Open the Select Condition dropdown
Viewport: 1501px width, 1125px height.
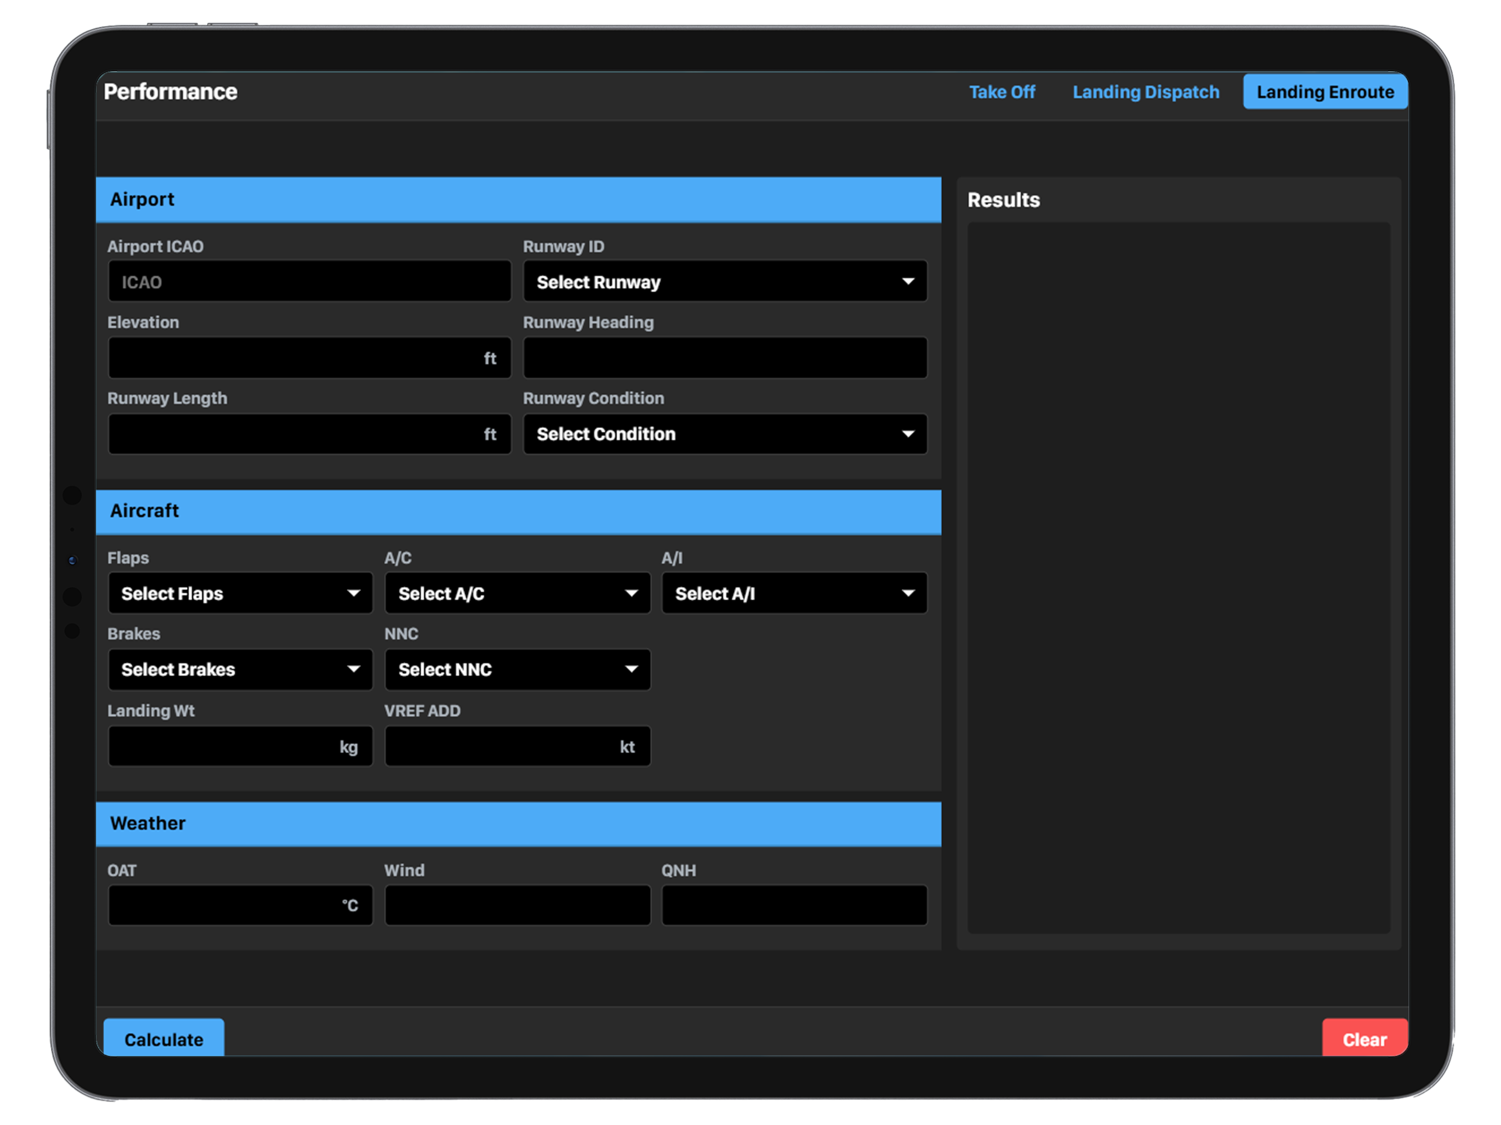[724, 433]
